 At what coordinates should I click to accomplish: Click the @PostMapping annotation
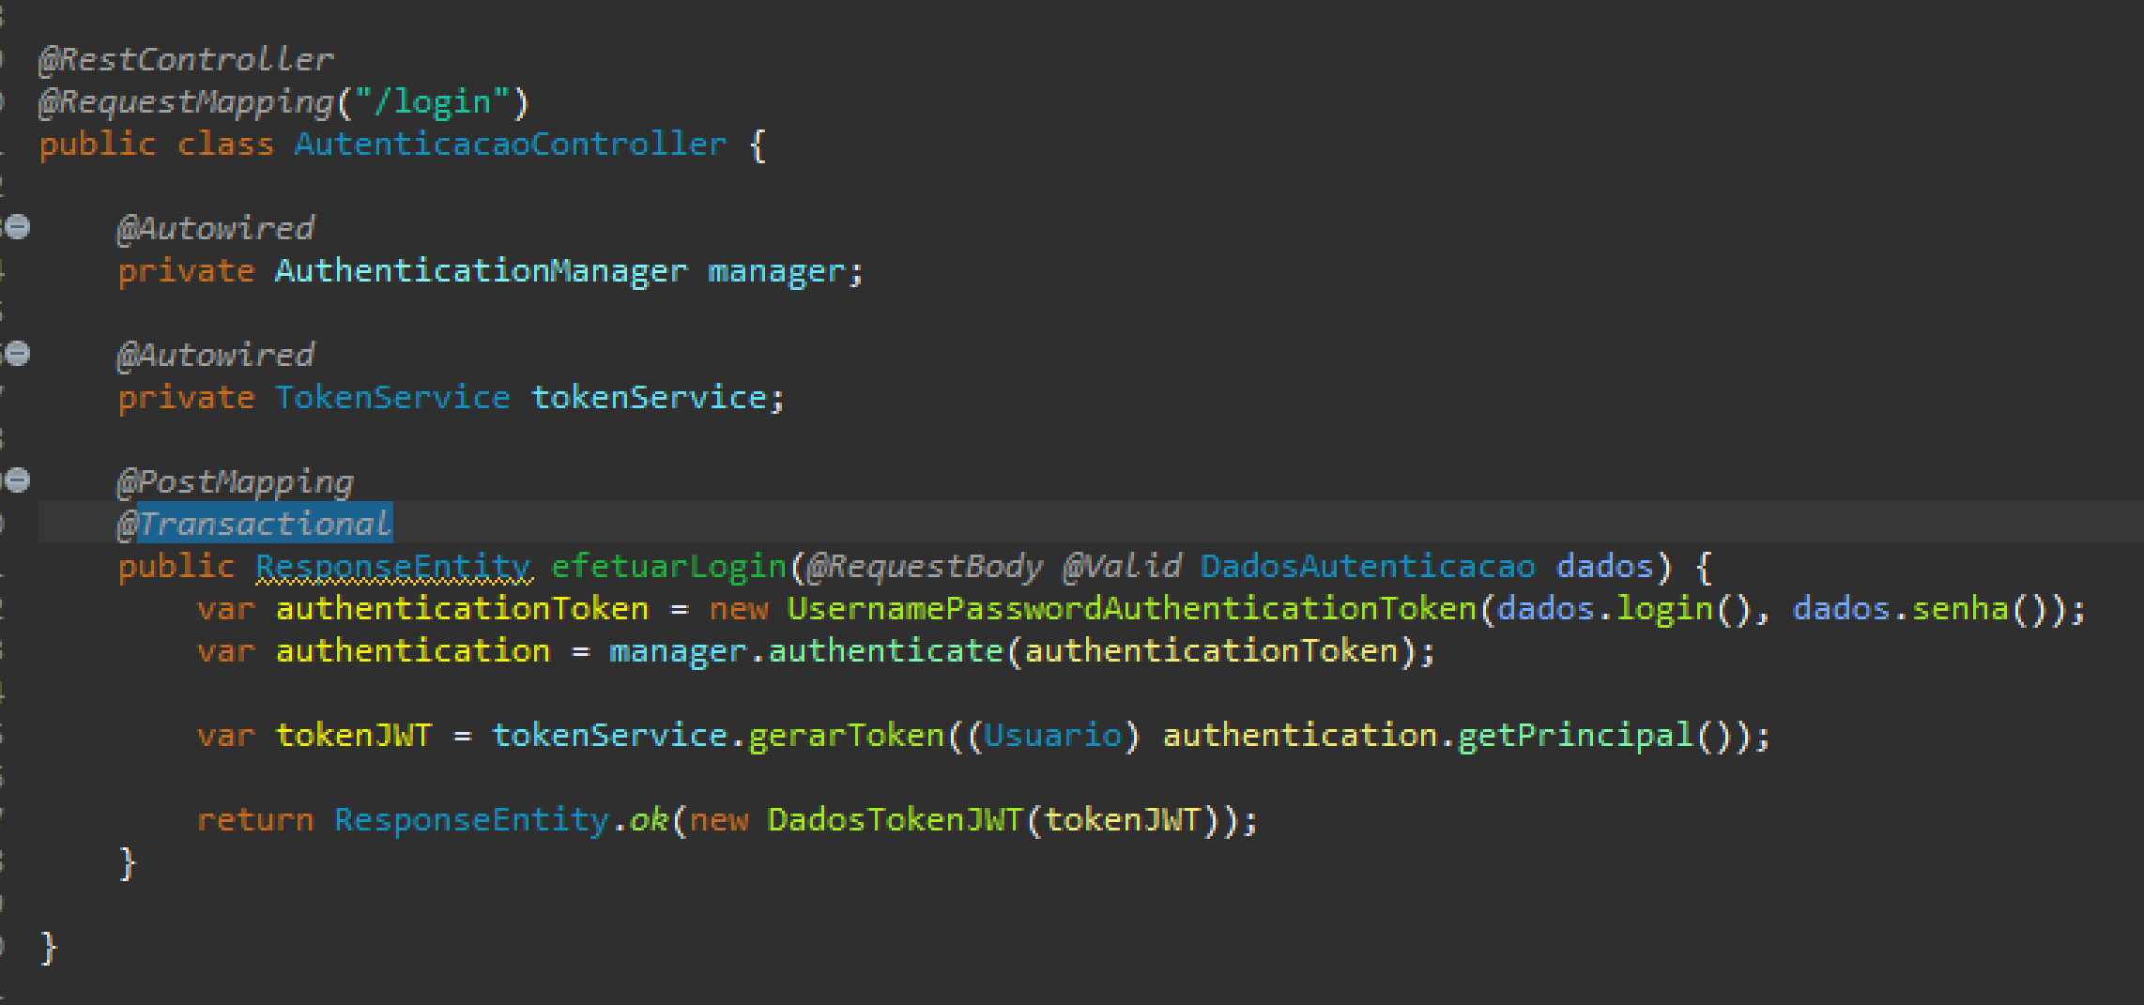pyautogui.click(x=235, y=482)
